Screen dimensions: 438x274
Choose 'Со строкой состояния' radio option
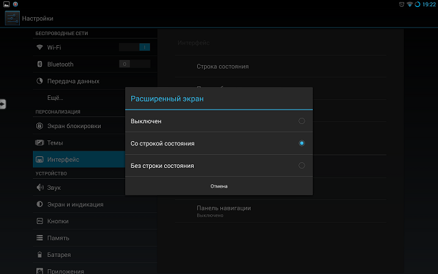pos(301,143)
